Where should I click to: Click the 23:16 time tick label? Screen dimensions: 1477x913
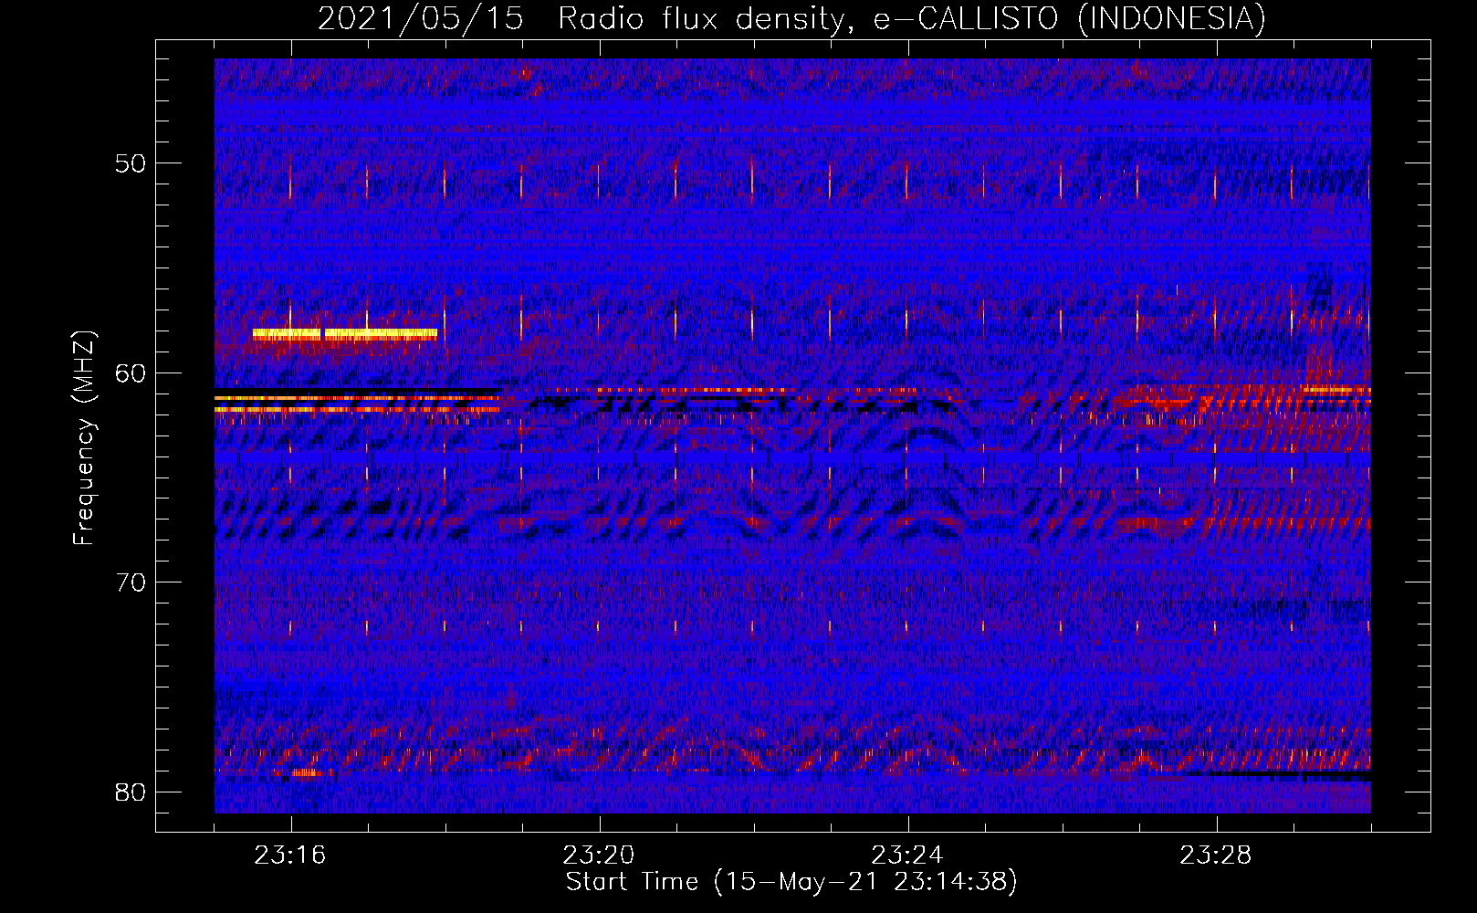[x=290, y=855]
